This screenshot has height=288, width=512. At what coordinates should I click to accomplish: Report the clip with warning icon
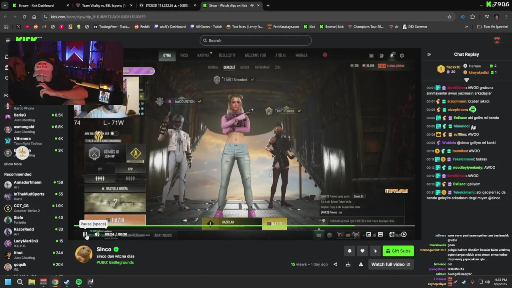[361, 264]
